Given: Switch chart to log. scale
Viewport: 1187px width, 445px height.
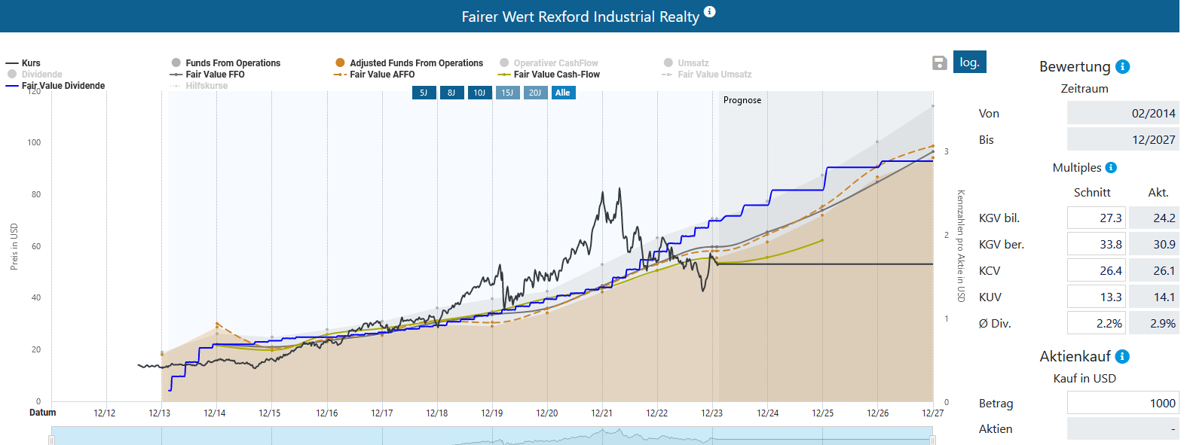Looking at the screenshot, I should tap(970, 62).
